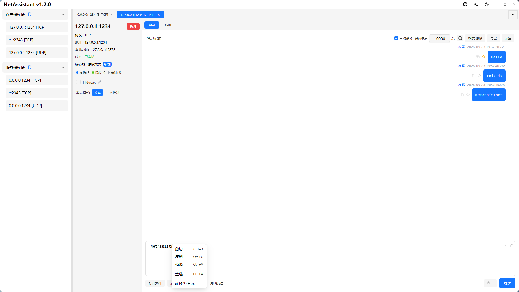519x292 pixels.
Task: Collapse the 客户端连接 section chevron
Action: [x=63, y=14]
